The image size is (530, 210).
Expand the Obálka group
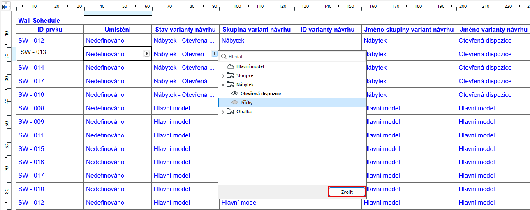click(223, 112)
